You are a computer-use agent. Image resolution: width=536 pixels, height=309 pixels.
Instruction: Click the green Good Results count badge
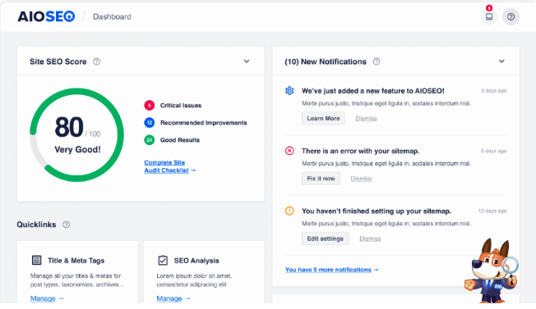150,140
